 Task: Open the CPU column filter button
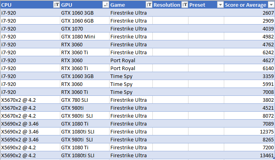(56, 5)
